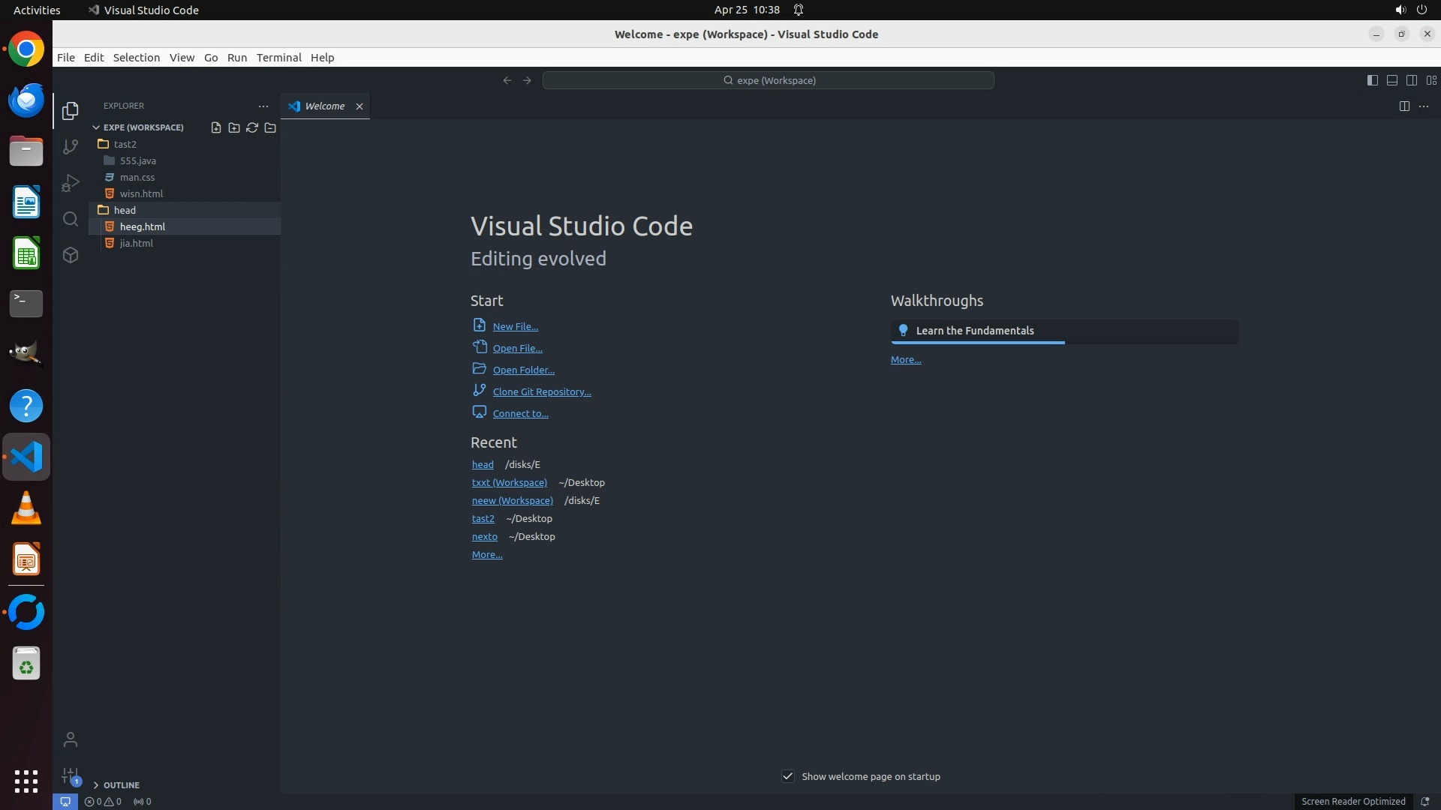Click New File icon in Explorer header
Screen dimensions: 1441x810
(x=216, y=127)
